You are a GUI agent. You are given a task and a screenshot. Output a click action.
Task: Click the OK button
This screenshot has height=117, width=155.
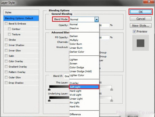click(x=141, y=12)
